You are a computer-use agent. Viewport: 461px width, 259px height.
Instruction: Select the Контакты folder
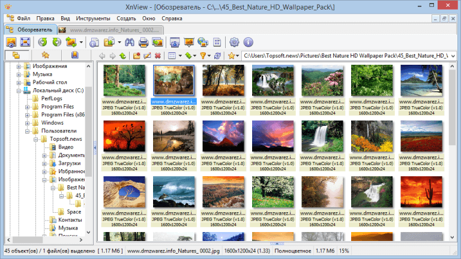[x=70, y=220]
